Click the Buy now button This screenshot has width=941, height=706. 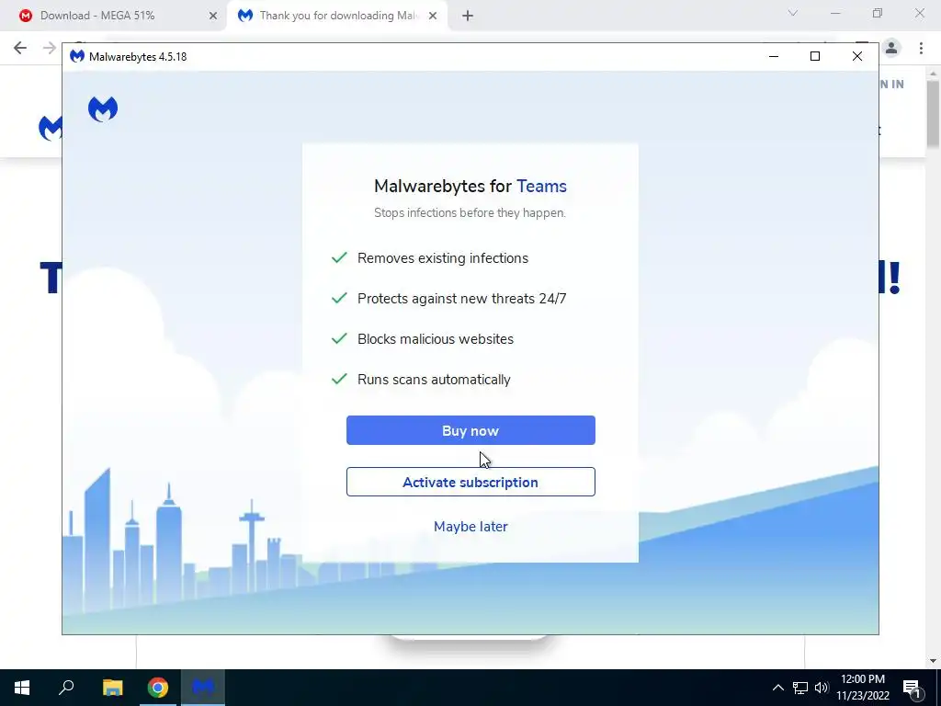click(470, 430)
